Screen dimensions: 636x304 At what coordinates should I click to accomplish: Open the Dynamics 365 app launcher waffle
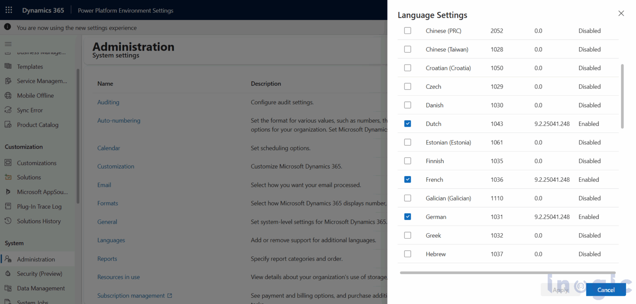(8, 10)
